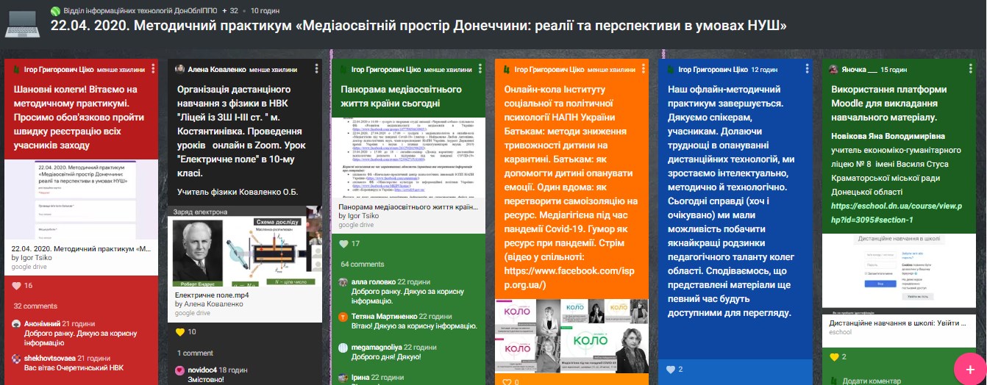Click Алена Коваленко author name
This screenshot has height=385, width=987.
215,69
